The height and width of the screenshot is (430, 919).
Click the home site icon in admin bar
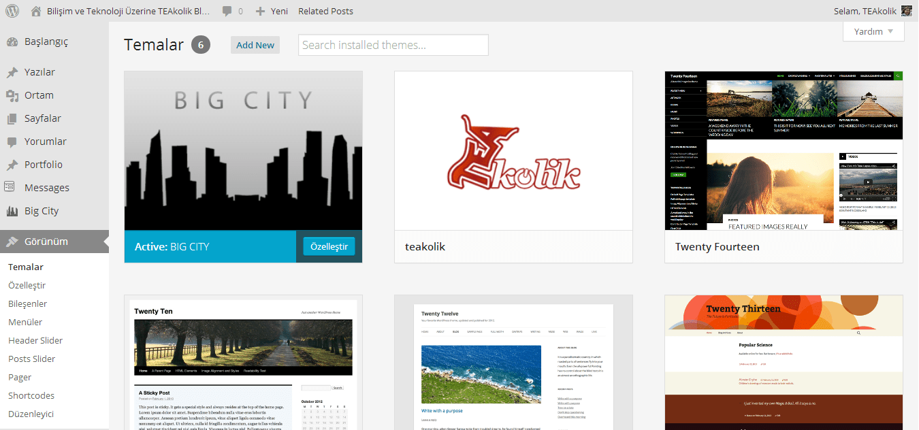(x=36, y=11)
